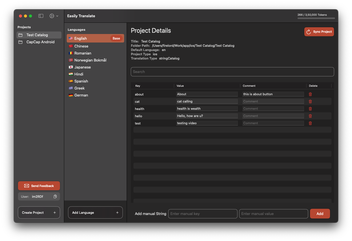Delete the 'about' key row
The image size is (352, 241).
310,94
